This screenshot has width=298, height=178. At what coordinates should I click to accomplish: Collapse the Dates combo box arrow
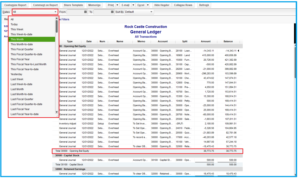pos(56,12)
